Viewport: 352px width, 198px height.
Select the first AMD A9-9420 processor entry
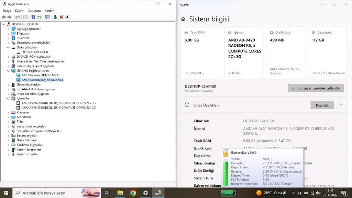(x=58, y=103)
